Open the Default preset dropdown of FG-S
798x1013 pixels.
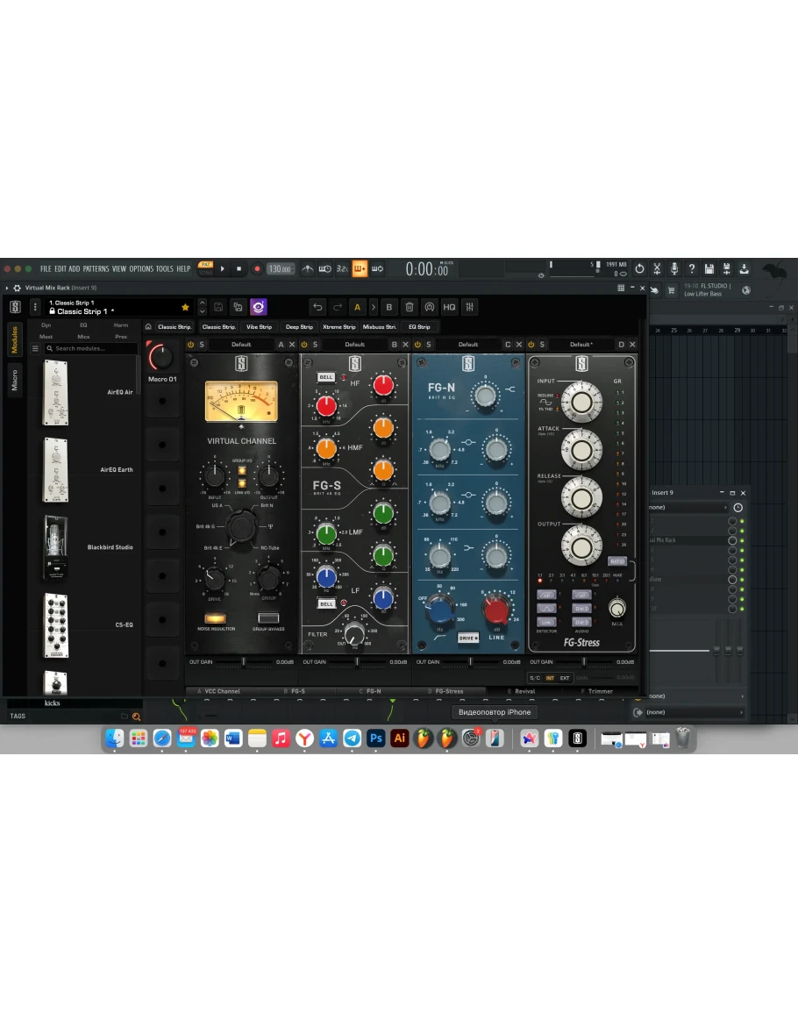tap(354, 345)
